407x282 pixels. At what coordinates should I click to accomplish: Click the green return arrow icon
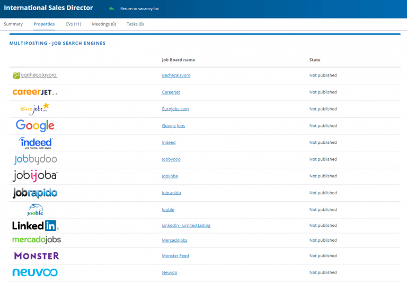(112, 8)
